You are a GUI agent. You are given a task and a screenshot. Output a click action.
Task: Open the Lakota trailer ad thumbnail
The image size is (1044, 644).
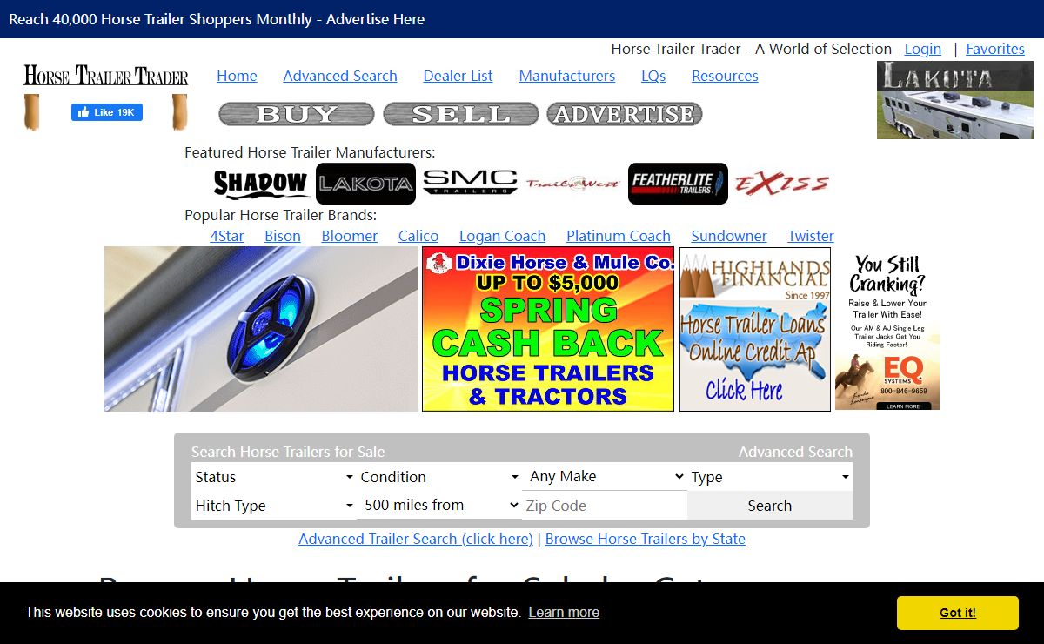(x=955, y=100)
